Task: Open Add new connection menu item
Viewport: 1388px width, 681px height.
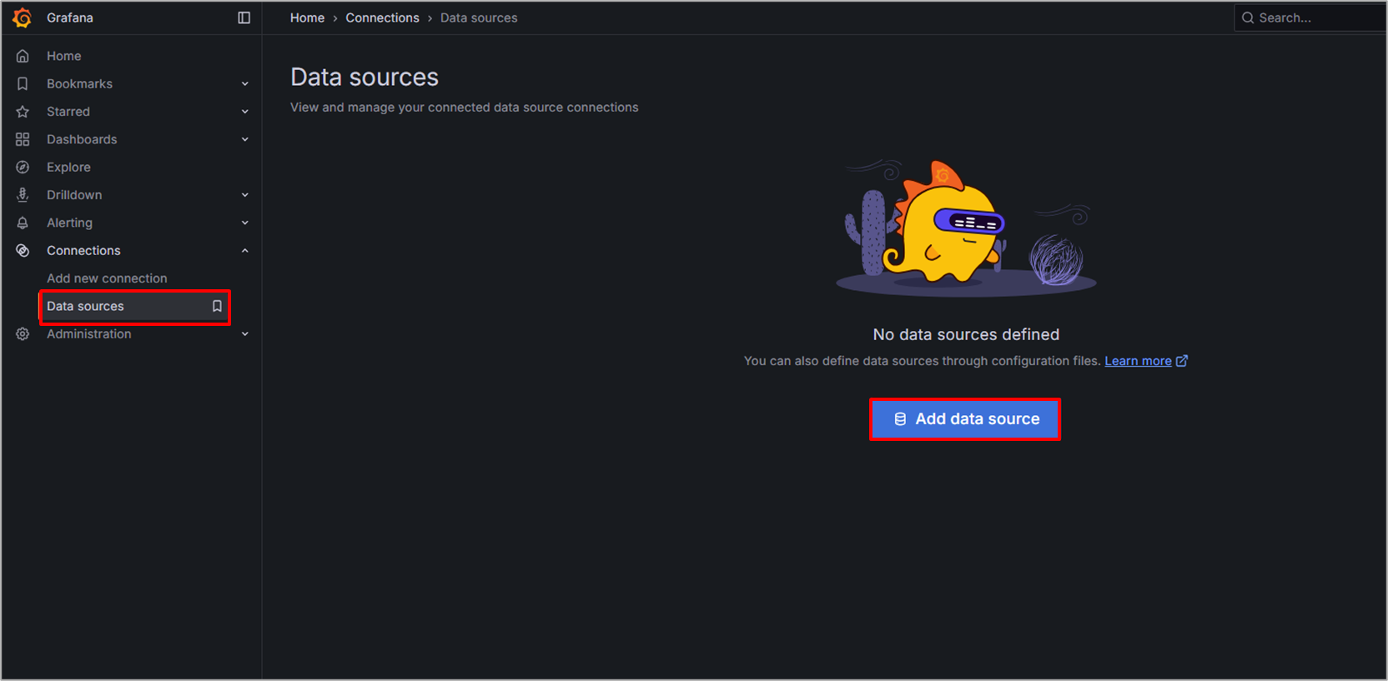Action: [107, 278]
